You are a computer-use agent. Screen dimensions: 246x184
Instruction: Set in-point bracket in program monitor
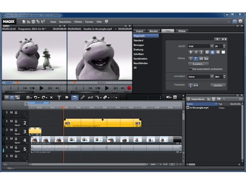click(x=11, y=88)
